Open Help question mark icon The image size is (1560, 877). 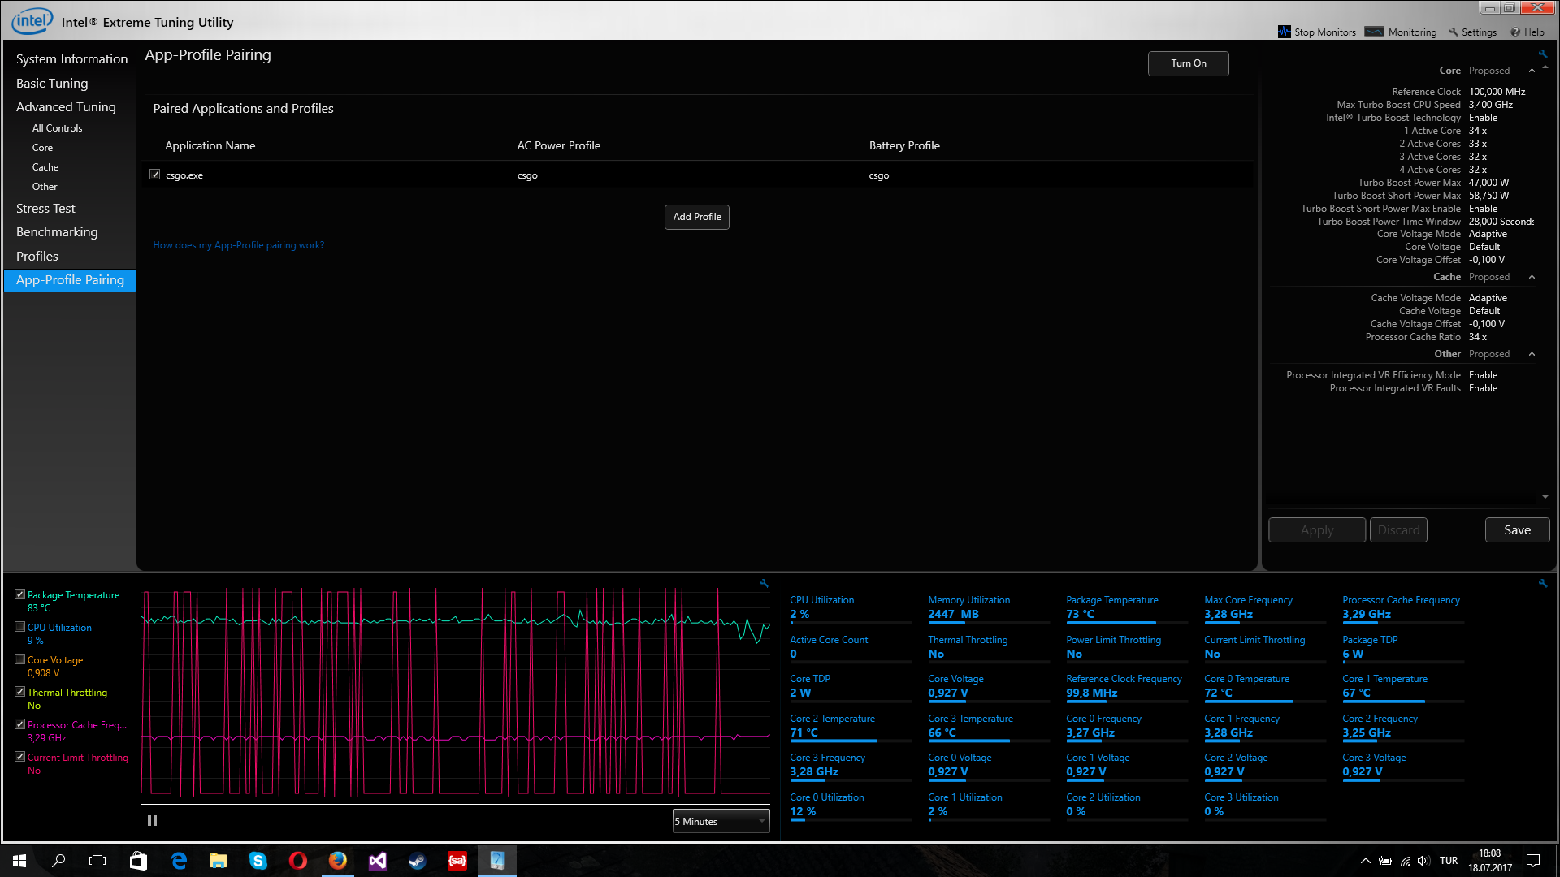(1515, 32)
